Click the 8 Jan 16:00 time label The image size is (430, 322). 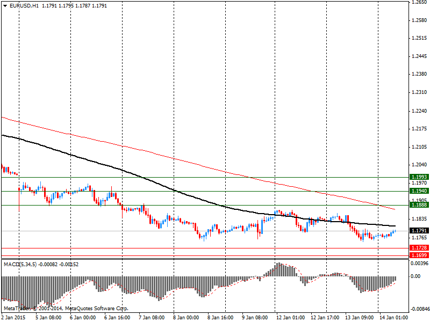click(x=220, y=318)
